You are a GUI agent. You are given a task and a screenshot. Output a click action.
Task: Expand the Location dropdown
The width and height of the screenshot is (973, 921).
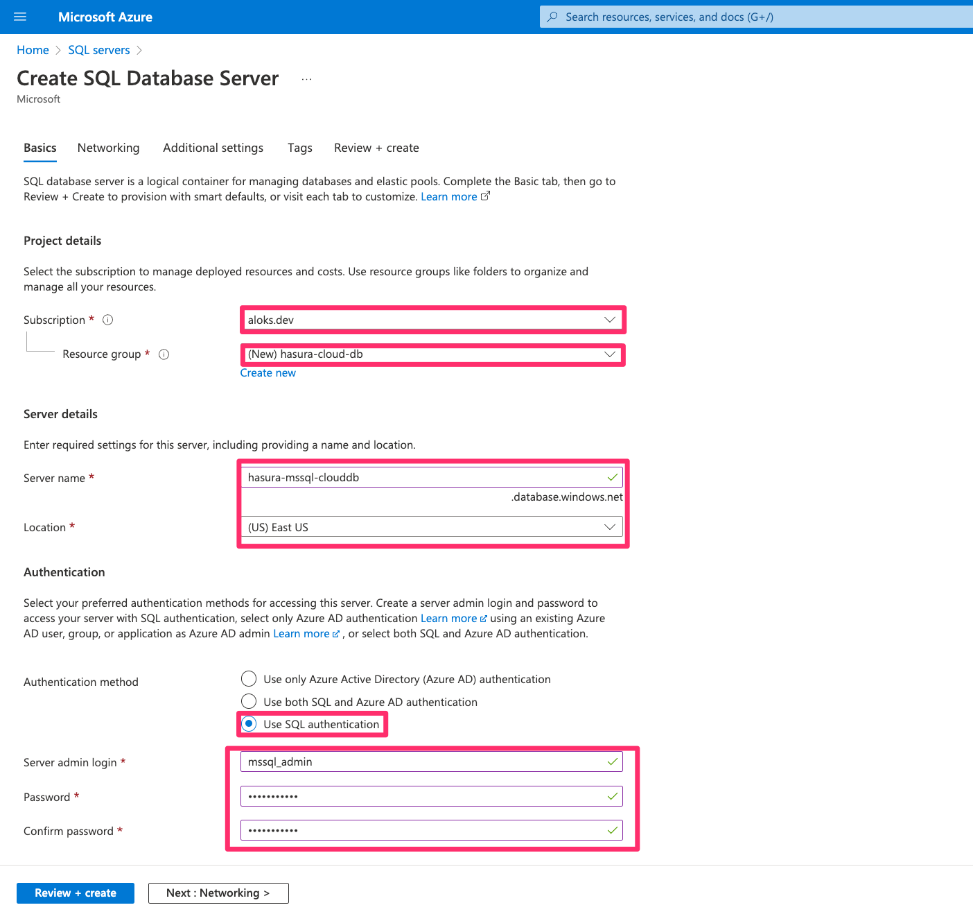click(432, 527)
